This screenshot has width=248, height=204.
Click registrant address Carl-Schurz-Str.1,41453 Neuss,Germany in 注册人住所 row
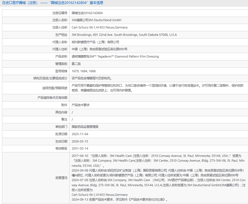click(100, 27)
